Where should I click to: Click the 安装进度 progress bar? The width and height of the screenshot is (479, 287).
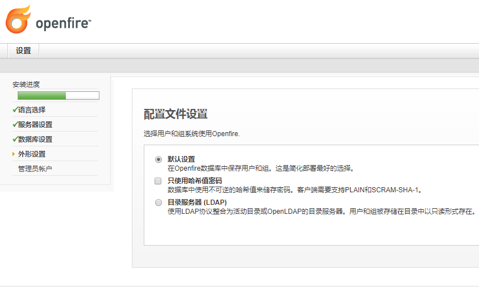[59, 95]
